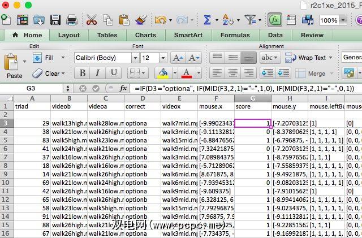
Task: Align text right horizontally
Action: click(249, 73)
